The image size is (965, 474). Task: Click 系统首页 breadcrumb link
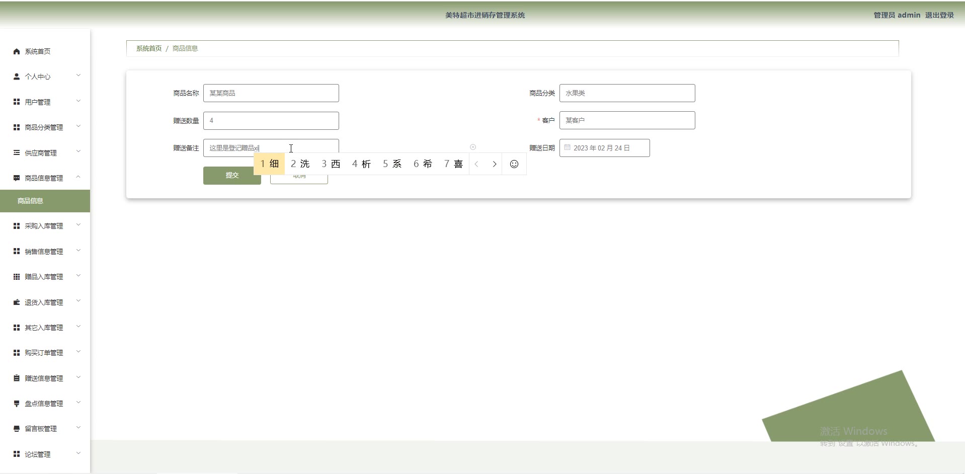click(x=149, y=48)
